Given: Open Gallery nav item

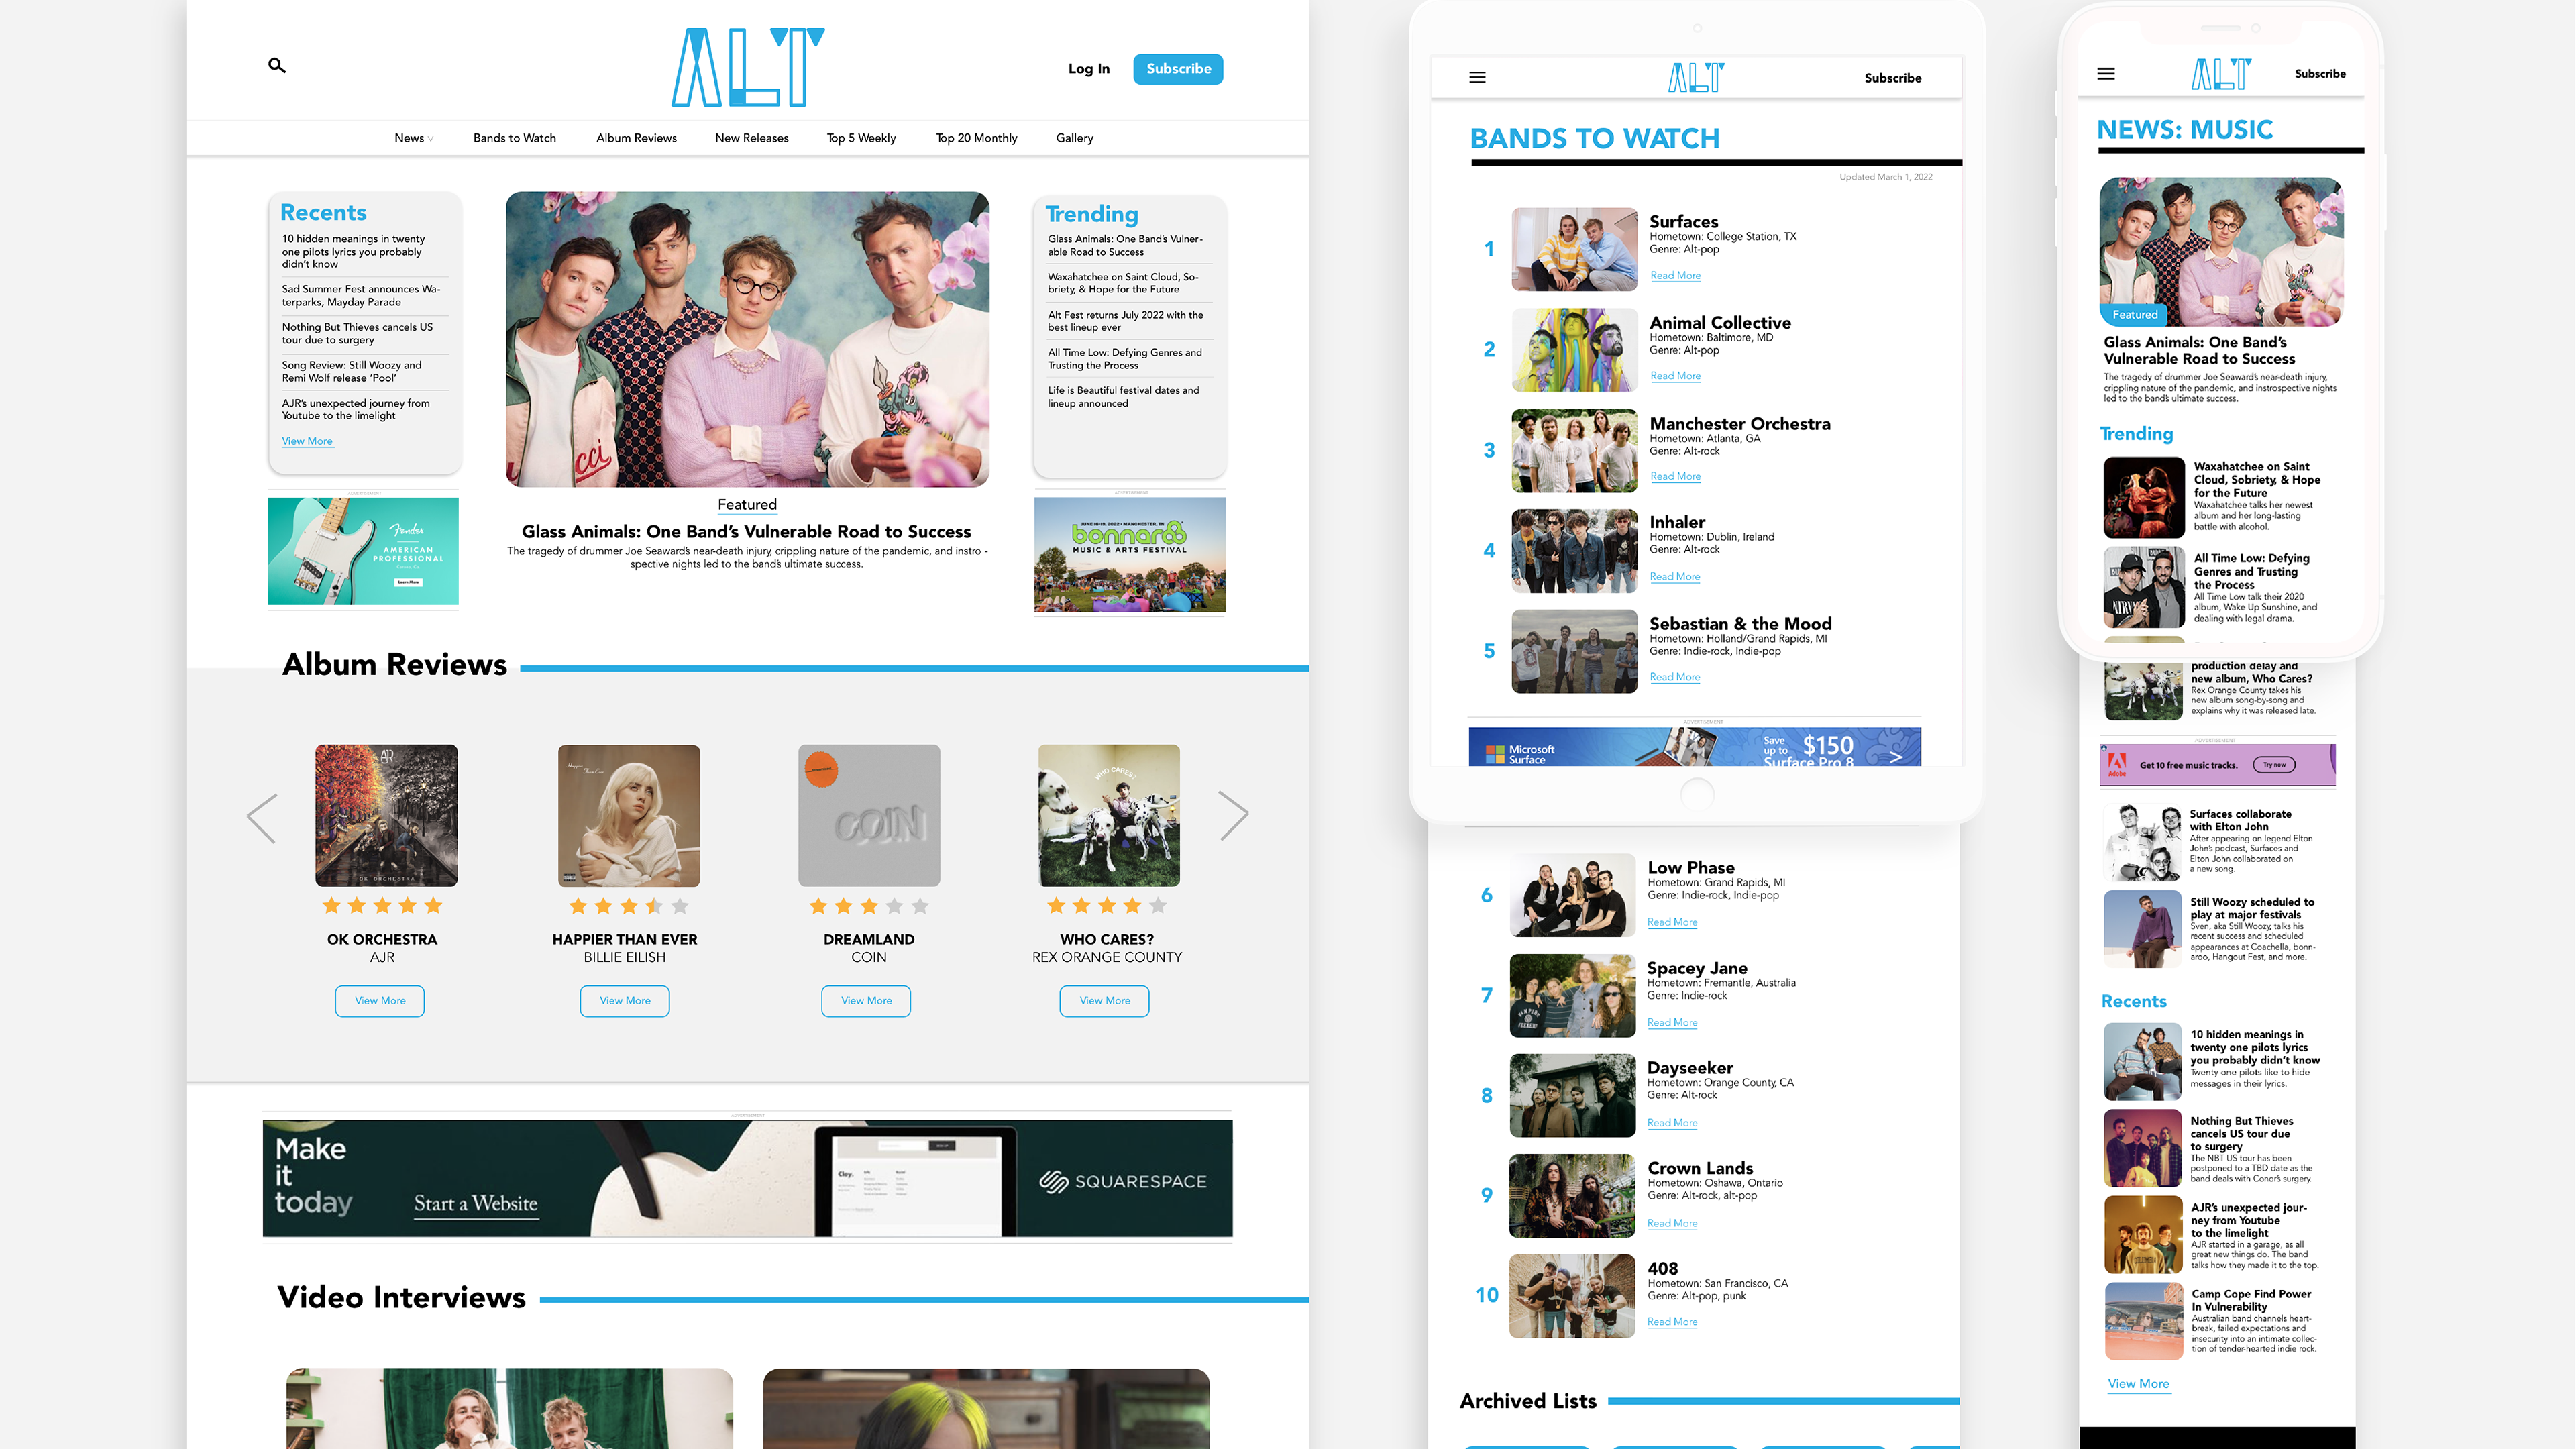Looking at the screenshot, I should pyautogui.click(x=1074, y=138).
